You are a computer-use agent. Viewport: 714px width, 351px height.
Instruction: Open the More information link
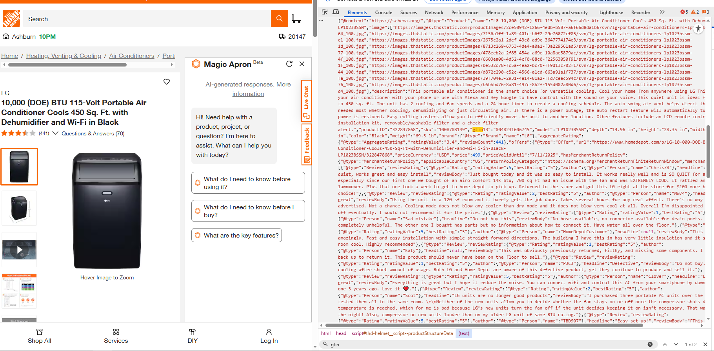[x=261, y=89]
